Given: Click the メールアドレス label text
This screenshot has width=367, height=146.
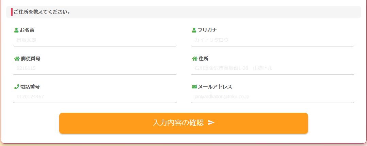Looking at the screenshot, I should [x=215, y=87].
